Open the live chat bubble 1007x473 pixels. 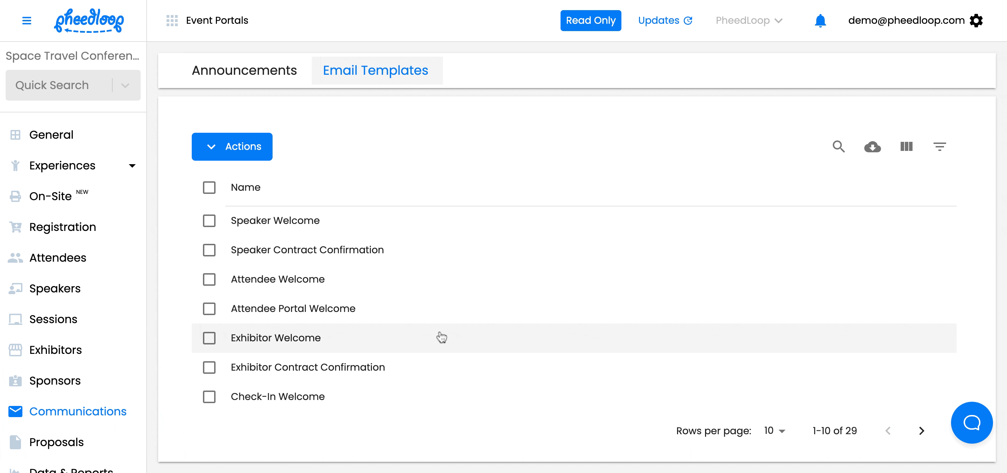click(x=971, y=422)
